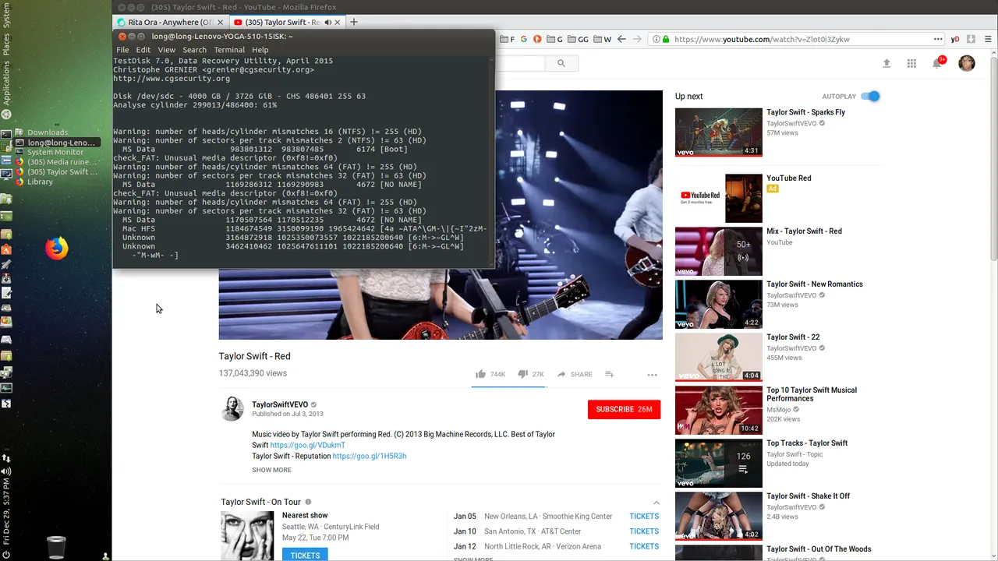This screenshot has height=561, width=998.
Task: Click the green padlock in address bar
Action: [667, 39]
